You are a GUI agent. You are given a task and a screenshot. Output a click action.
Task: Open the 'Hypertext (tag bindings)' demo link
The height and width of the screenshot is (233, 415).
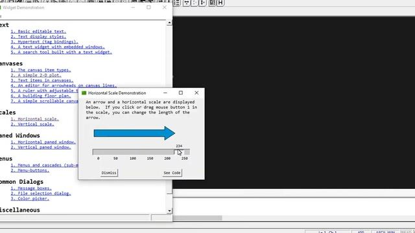click(x=45, y=41)
